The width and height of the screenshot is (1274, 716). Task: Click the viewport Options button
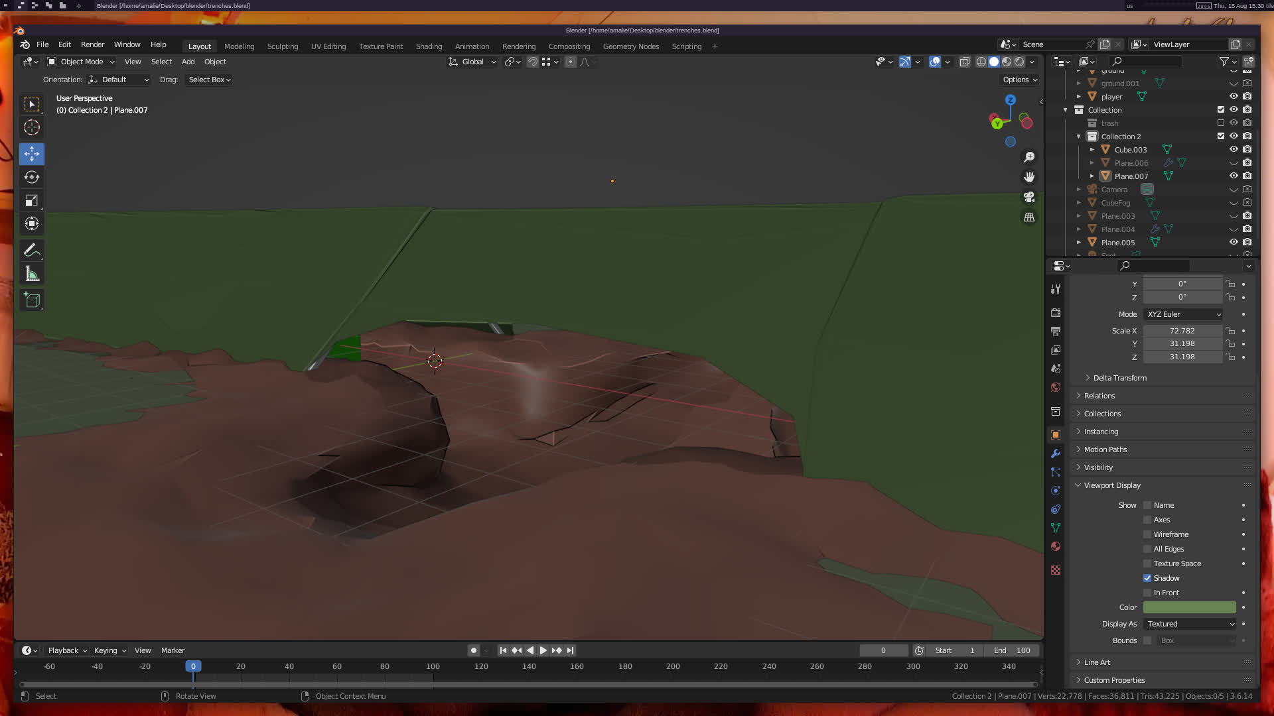pos(1019,80)
